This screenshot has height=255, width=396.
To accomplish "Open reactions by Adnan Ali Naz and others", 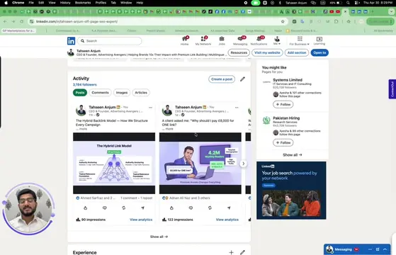I will [186, 198].
